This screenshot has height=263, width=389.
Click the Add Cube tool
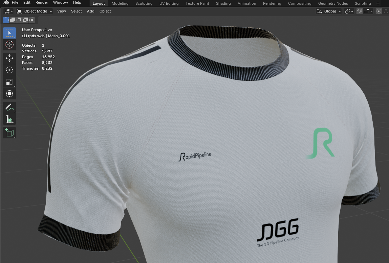pos(9,133)
